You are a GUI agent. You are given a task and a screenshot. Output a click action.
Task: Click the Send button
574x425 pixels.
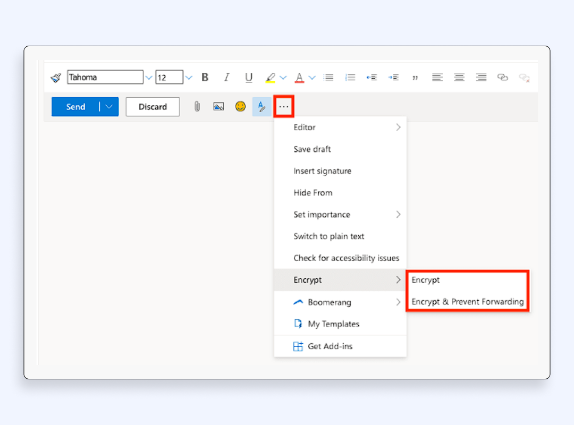tap(75, 107)
